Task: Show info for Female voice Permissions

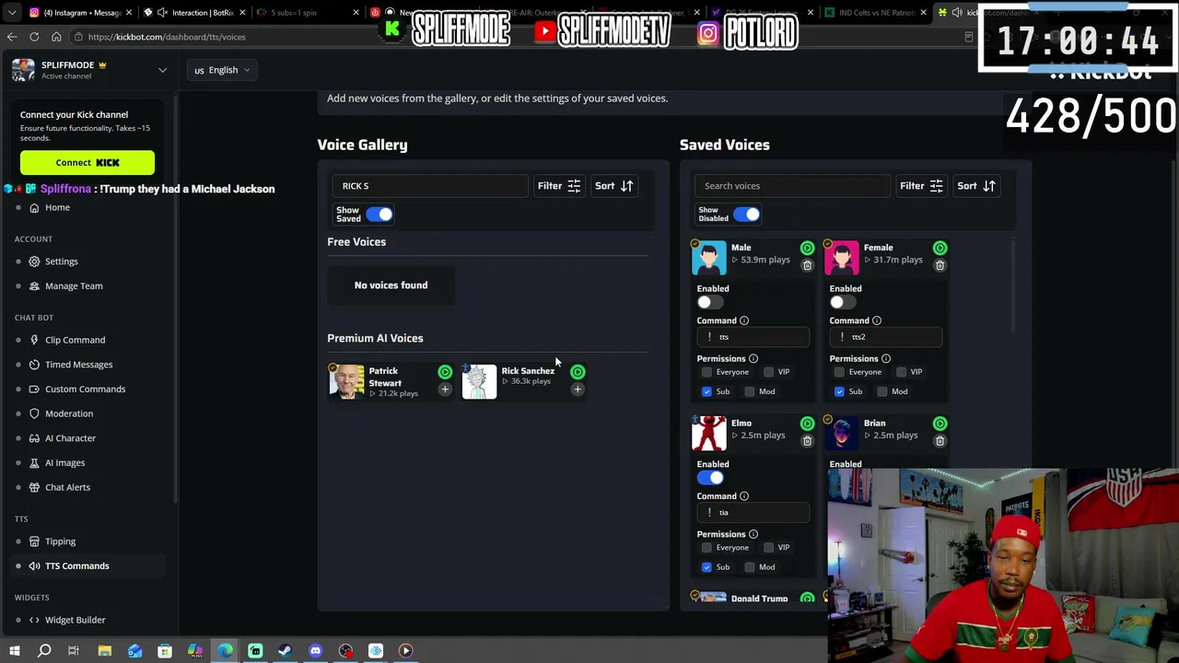Action: coord(886,358)
